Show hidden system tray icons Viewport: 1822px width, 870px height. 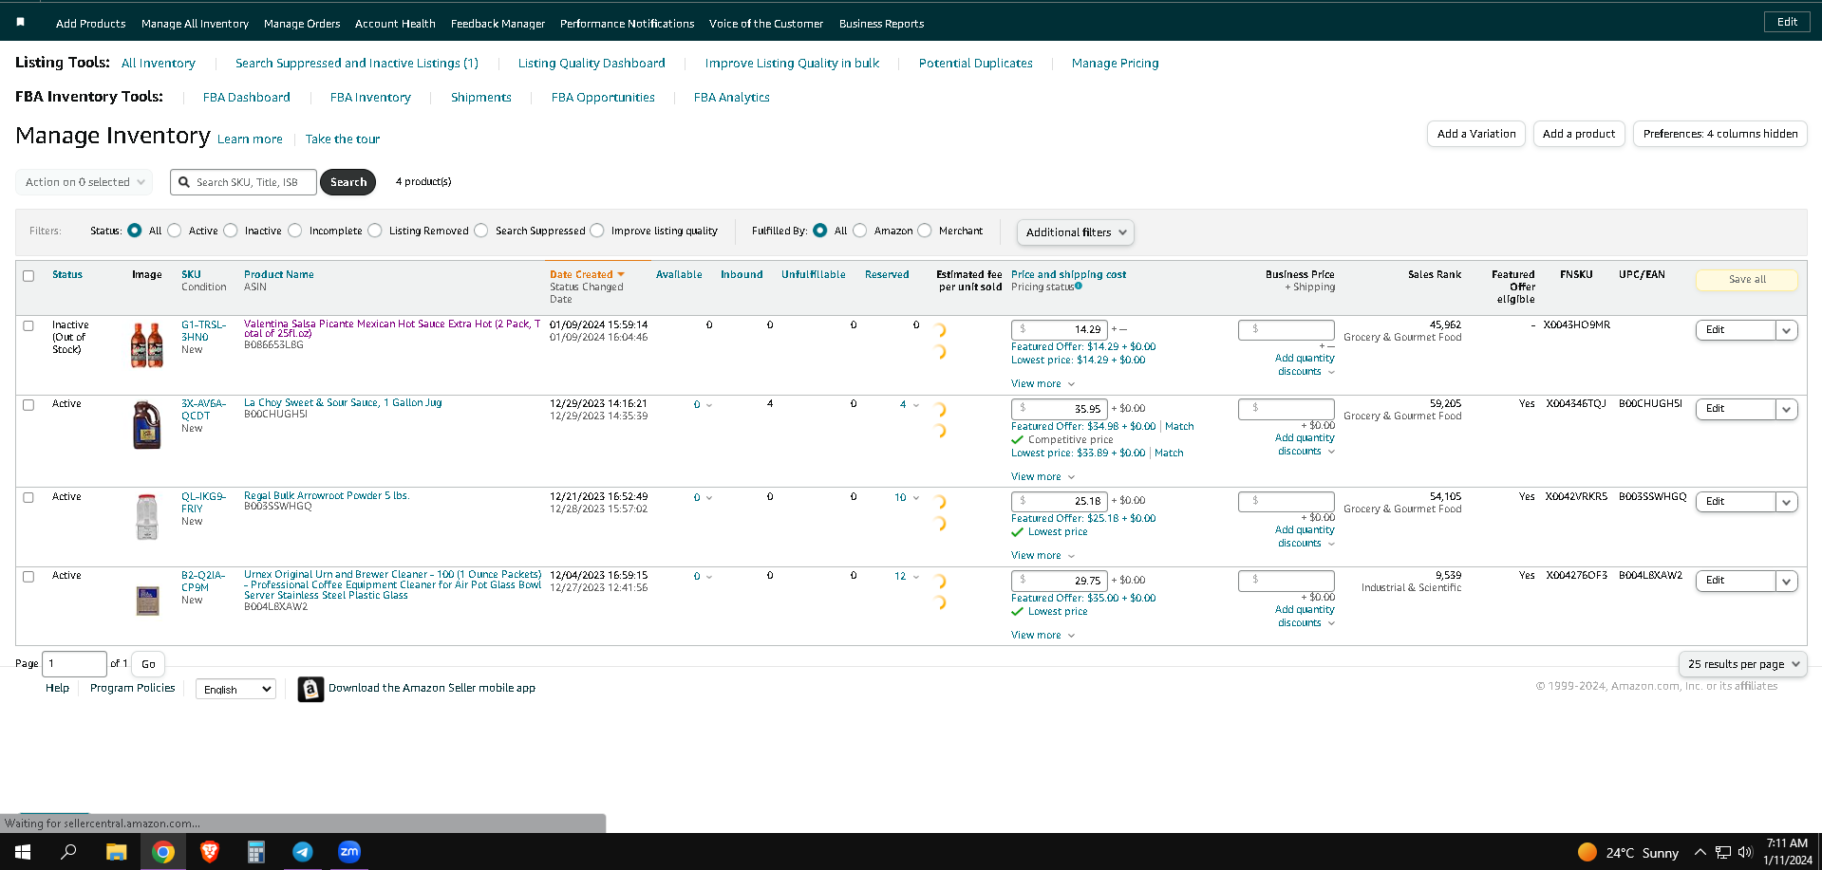coord(1700,852)
